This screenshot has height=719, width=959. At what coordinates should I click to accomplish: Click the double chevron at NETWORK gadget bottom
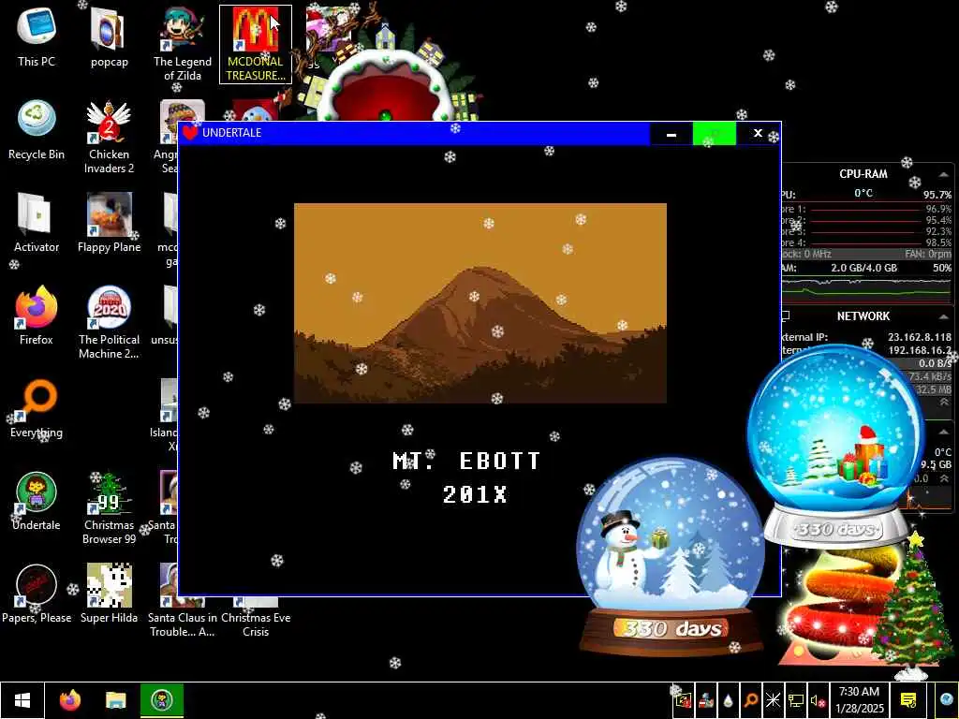944,403
